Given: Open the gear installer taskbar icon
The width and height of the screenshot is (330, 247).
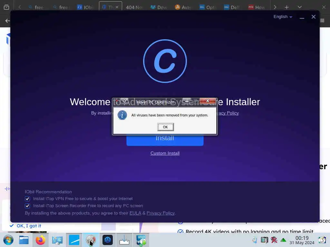Looking at the screenshot, I should [x=108, y=240].
